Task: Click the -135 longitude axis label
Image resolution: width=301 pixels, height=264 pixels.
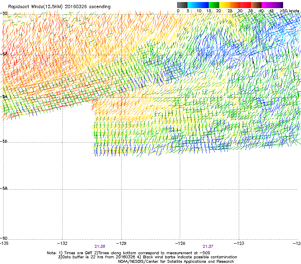Action: (4, 243)
